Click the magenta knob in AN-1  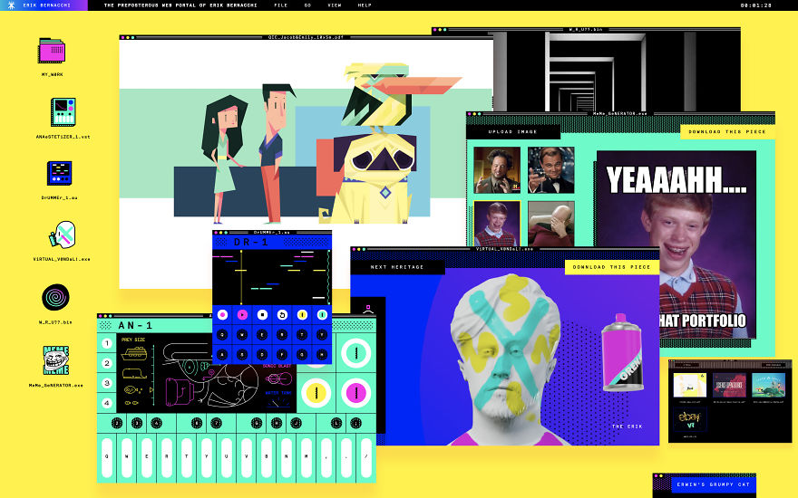click(x=355, y=393)
